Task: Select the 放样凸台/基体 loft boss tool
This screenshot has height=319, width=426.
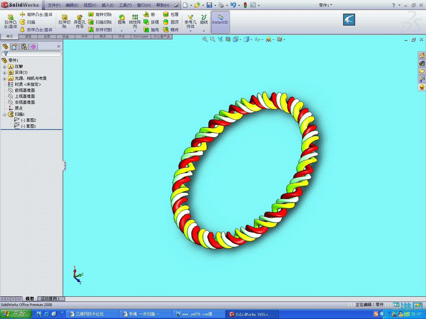Action: pos(36,30)
